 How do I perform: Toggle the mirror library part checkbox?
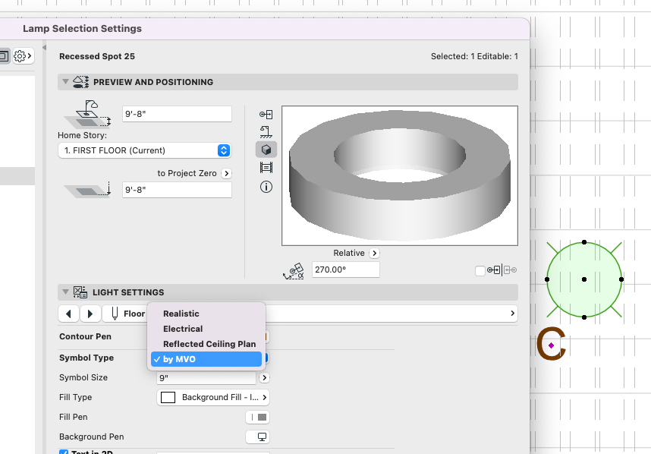pos(480,271)
